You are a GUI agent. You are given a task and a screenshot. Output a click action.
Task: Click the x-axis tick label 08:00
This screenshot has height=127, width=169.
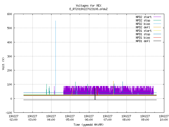pos(126,120)
